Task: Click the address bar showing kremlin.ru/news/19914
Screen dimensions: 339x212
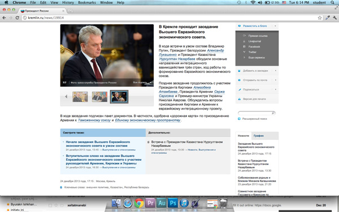Action: (171, 18)
